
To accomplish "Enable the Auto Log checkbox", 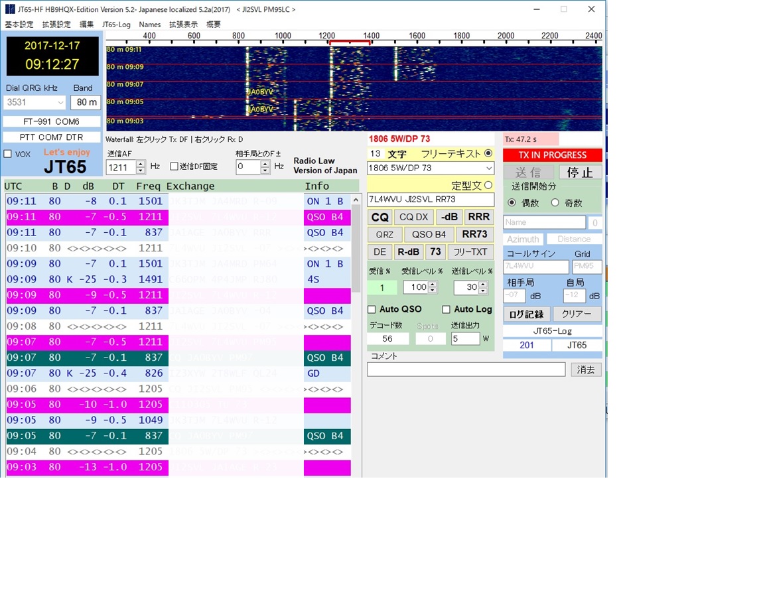I will pos(447,309).
